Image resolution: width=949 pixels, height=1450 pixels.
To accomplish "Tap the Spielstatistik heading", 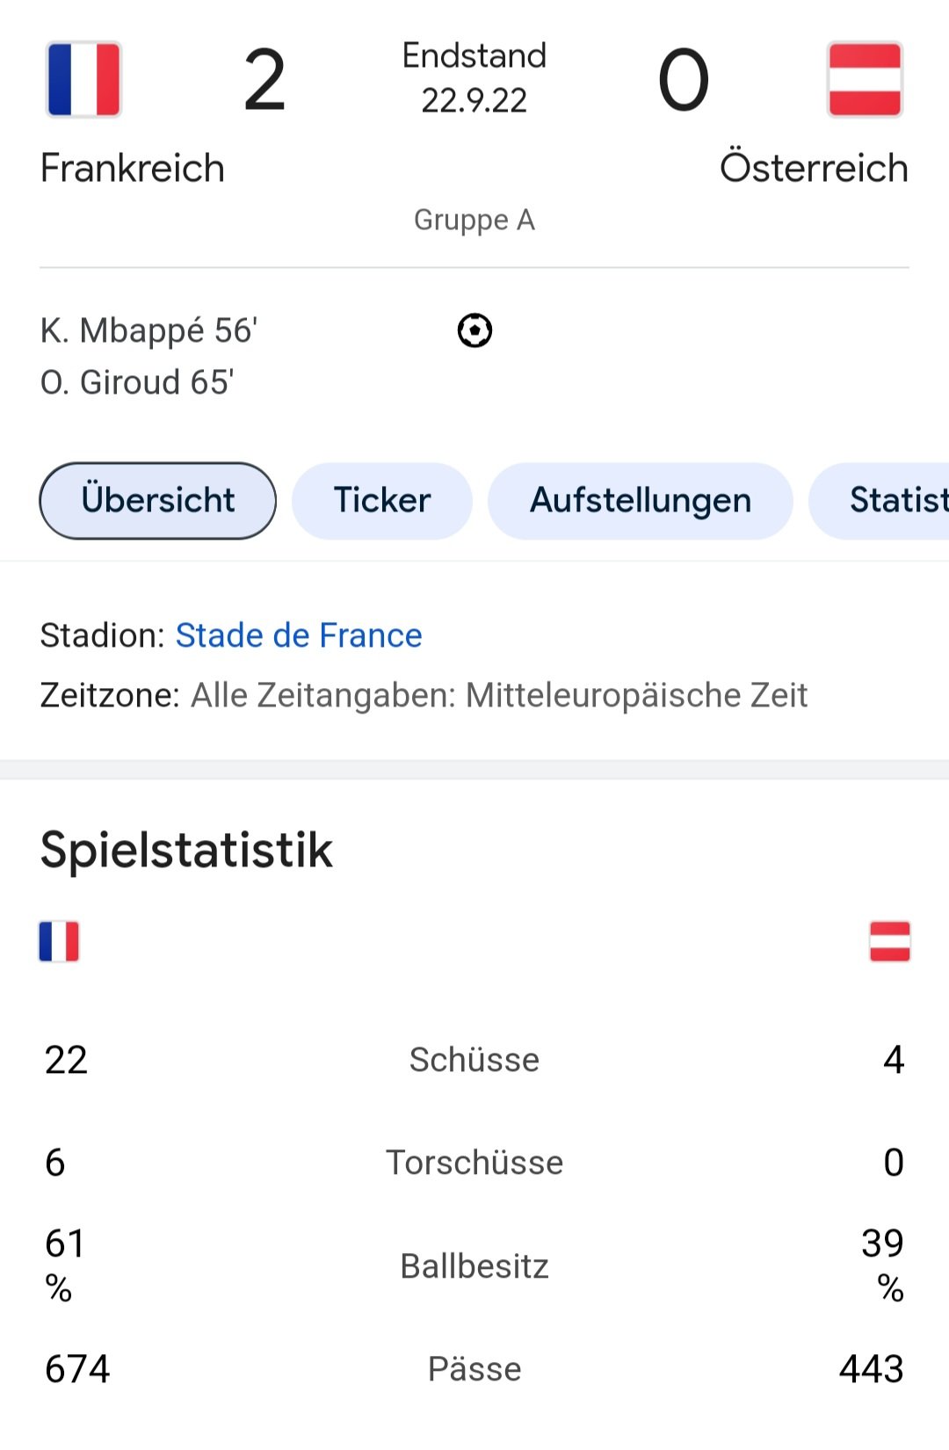I will (x=187, y=850).
